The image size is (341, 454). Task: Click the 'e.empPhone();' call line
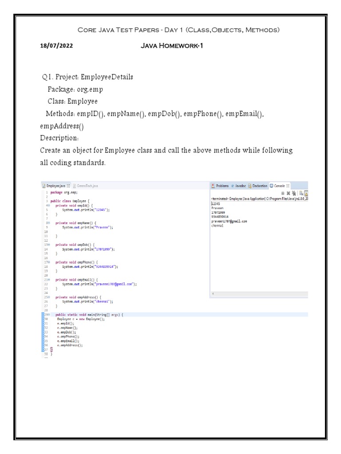(x=68, y=337)
